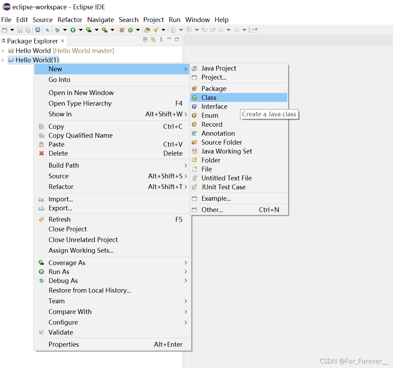Maximize the Package Explorer view
This screenshot has height=368, width=393.
tap(177, 39)
